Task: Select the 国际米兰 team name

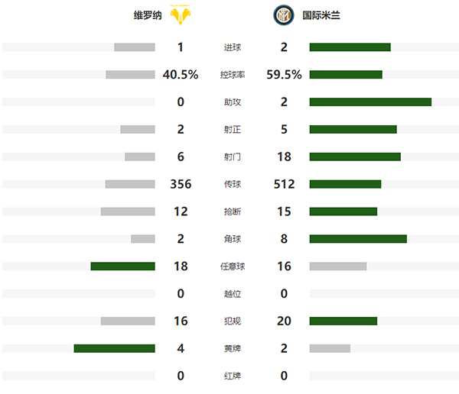Action: click(317, 15)
